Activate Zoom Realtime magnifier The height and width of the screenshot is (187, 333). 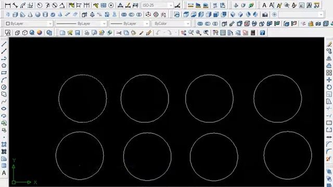pyautogui.click(x=191, y=33)
